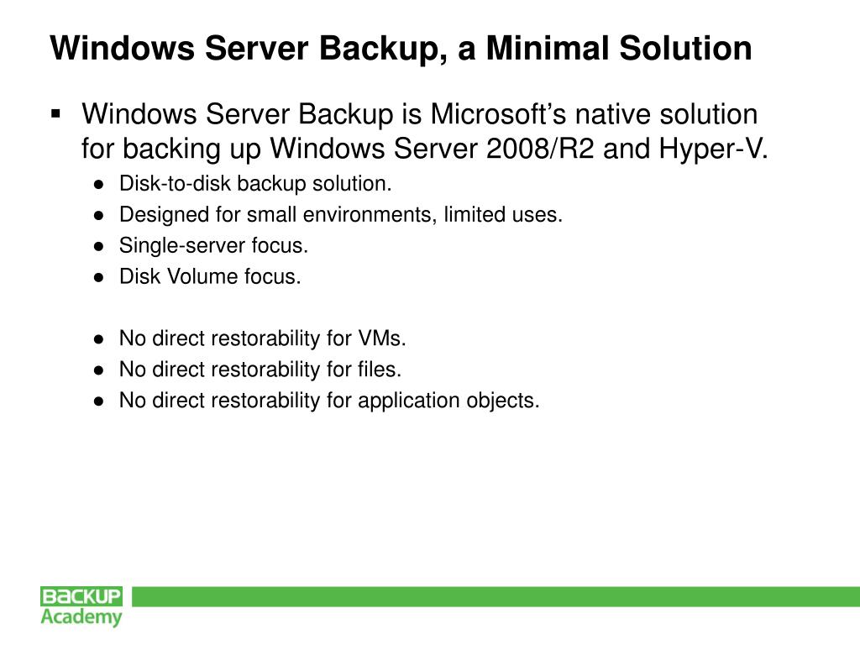Click 'No direct restorability for VMs' text
The height and width of the screenshot is (645, 860).
[x=262, y=338]
